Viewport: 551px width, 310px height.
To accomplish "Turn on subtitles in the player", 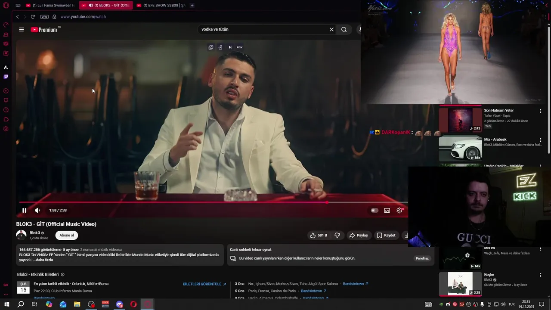I will [x=387, y=210].
